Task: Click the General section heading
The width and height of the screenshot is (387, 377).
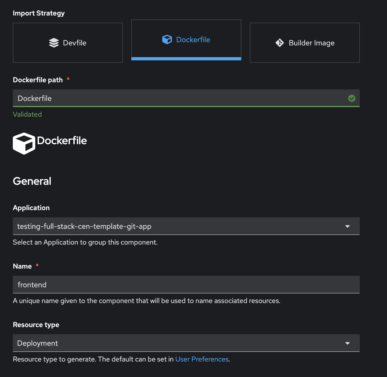Action: pyautogui.click(x=32, y=181)
